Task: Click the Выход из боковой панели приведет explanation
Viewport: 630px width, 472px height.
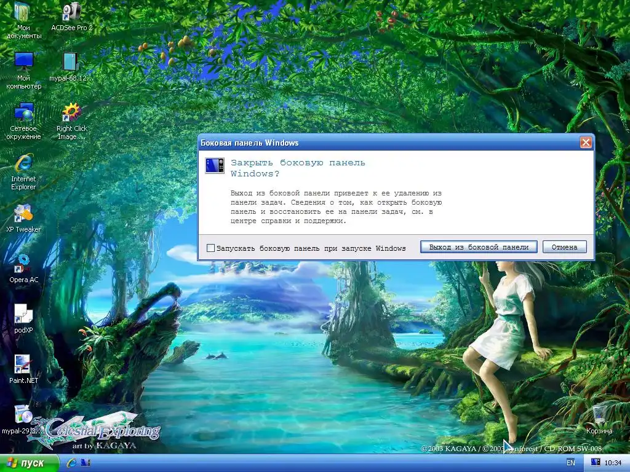Action: pos(337,207)
